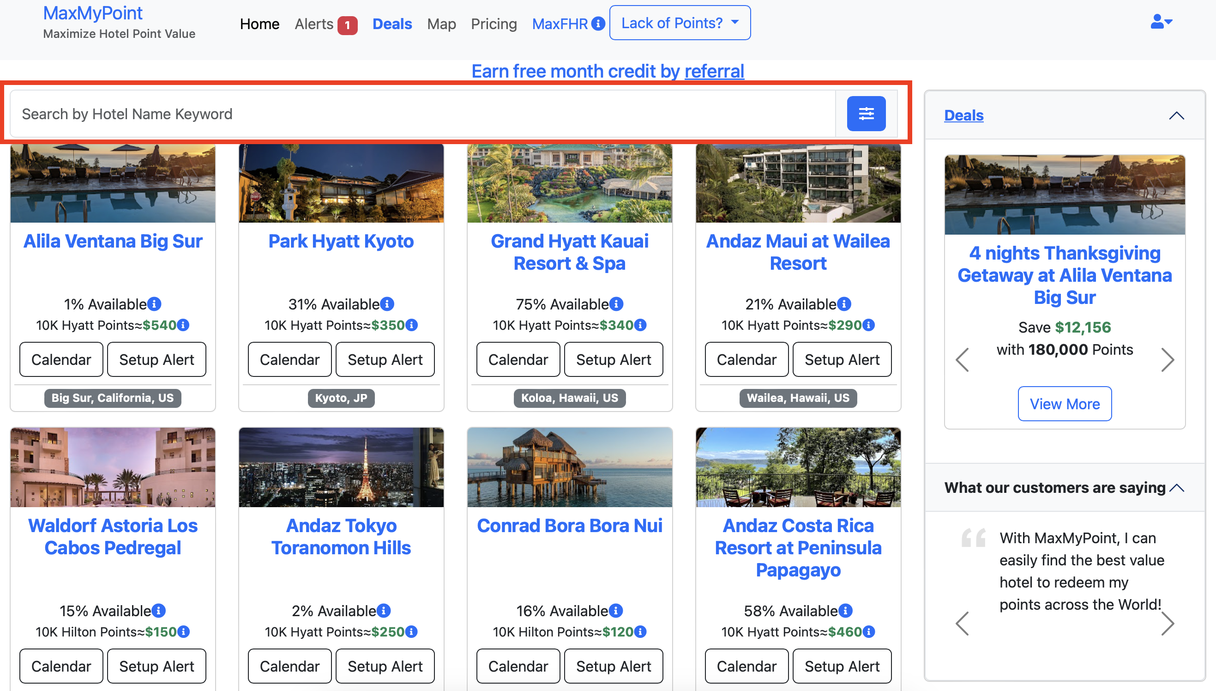Screen dimensions: 1216x691
Task: Setup Alert for Andaz Costa Rica Resort
Action: [842, 666]
